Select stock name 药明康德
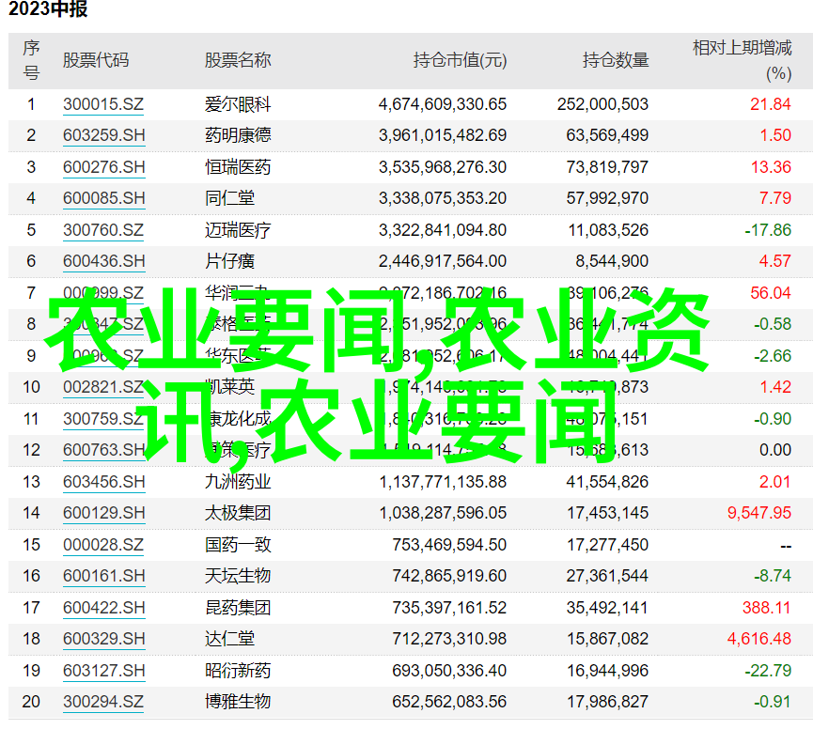This screenshot has width=813, height=729. (238, 135)
